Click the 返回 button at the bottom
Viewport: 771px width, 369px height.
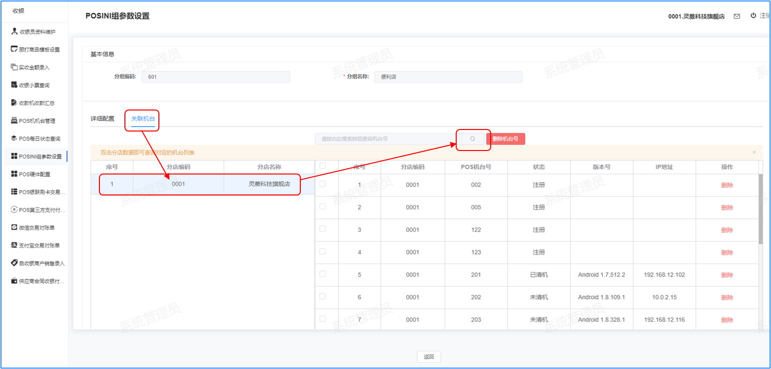click(429, 356)
